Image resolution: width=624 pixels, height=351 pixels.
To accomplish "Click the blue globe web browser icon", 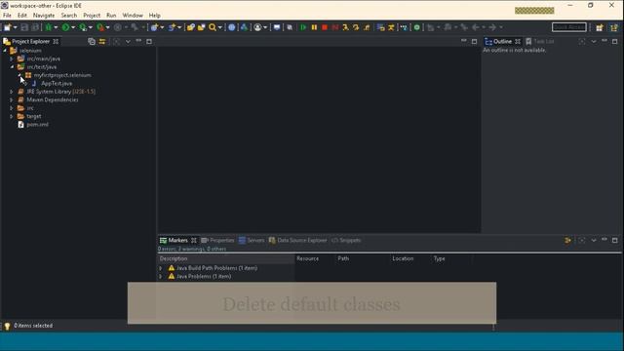I will click(x=232, y=27).
